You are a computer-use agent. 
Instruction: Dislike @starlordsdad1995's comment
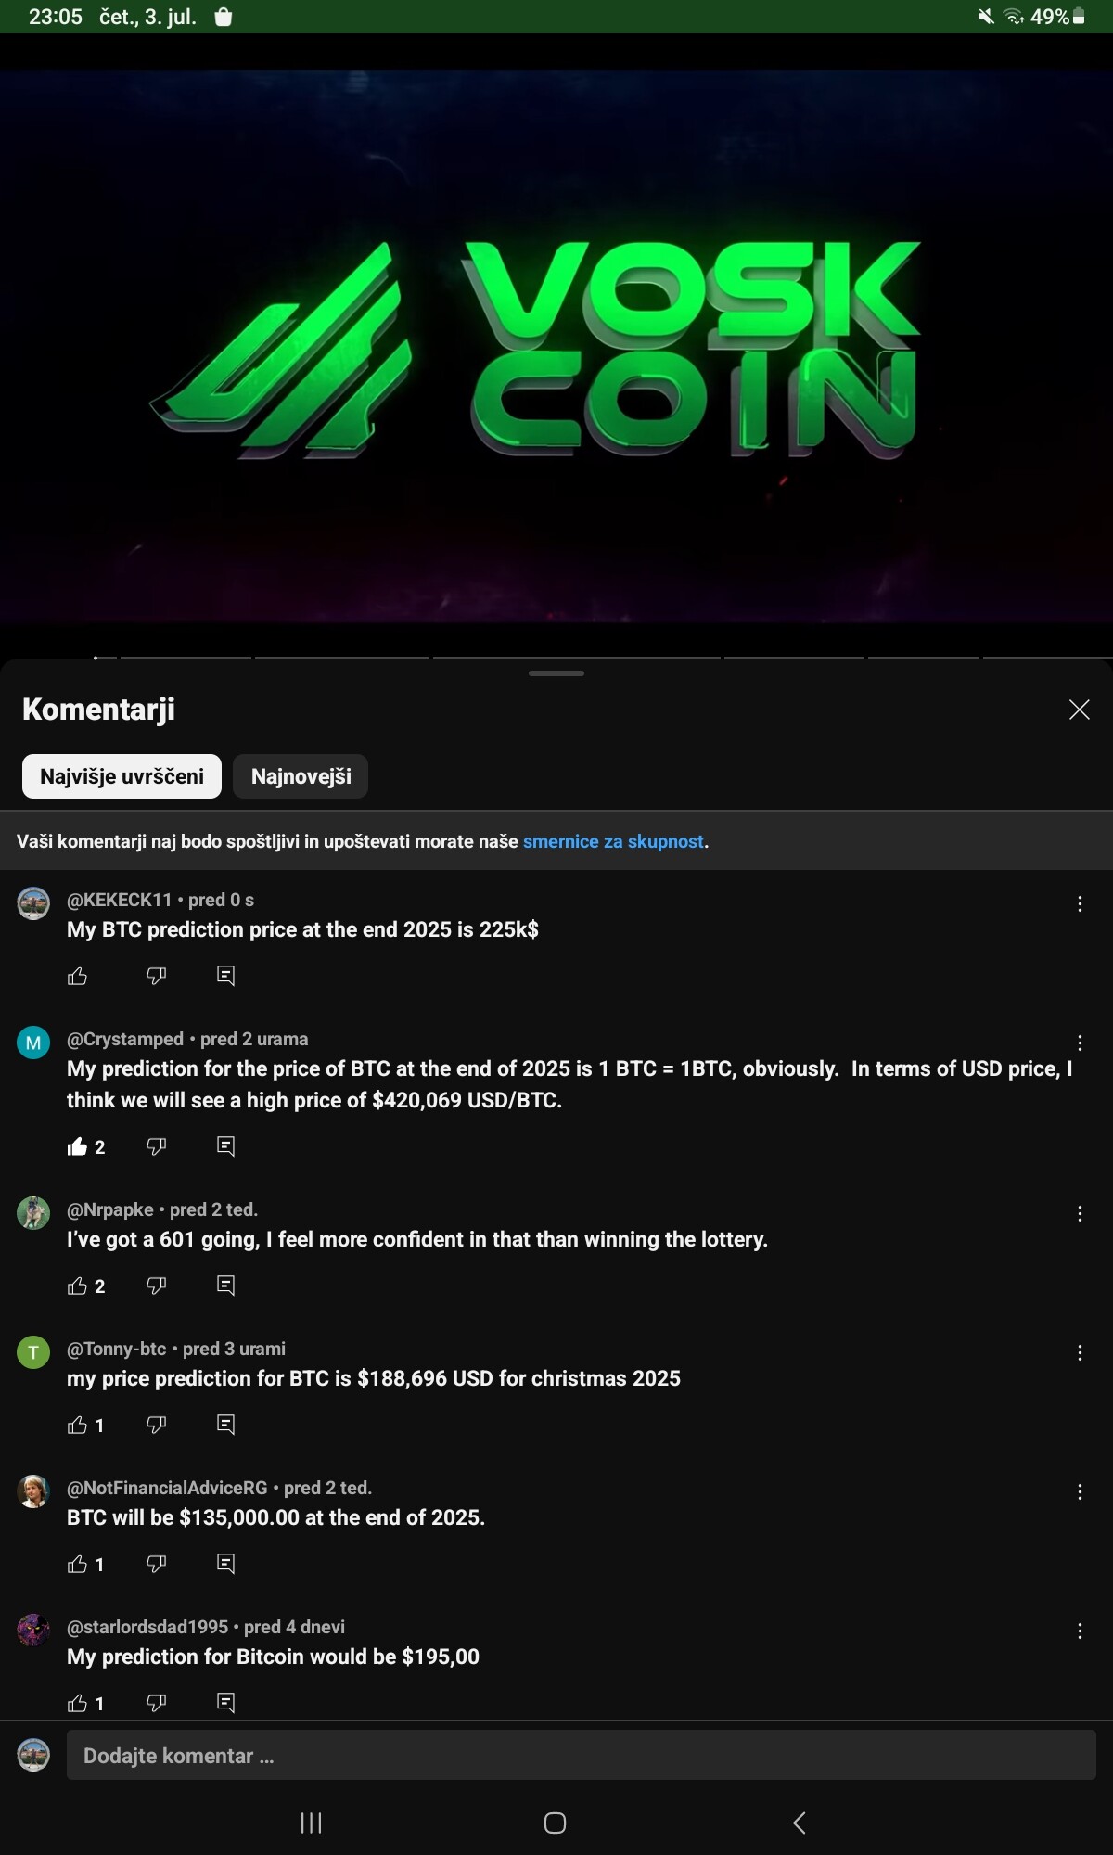(157, 1703)
